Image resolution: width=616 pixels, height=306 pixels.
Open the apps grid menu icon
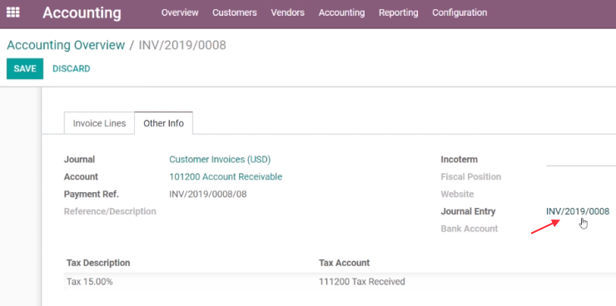coord(13,12)
